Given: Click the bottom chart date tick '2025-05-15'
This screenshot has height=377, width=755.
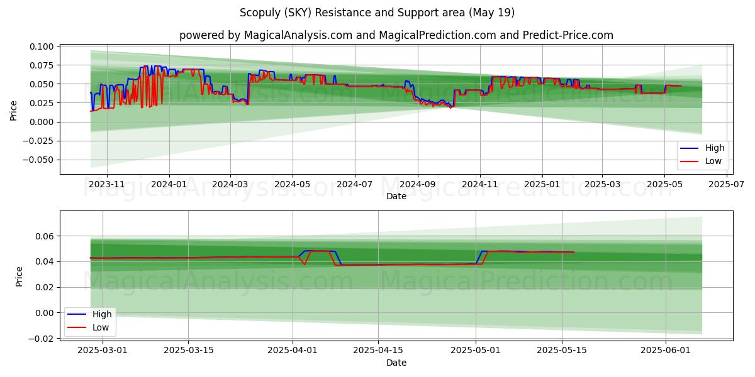Looking at the screenshot, I should click(x=561, y=351).
